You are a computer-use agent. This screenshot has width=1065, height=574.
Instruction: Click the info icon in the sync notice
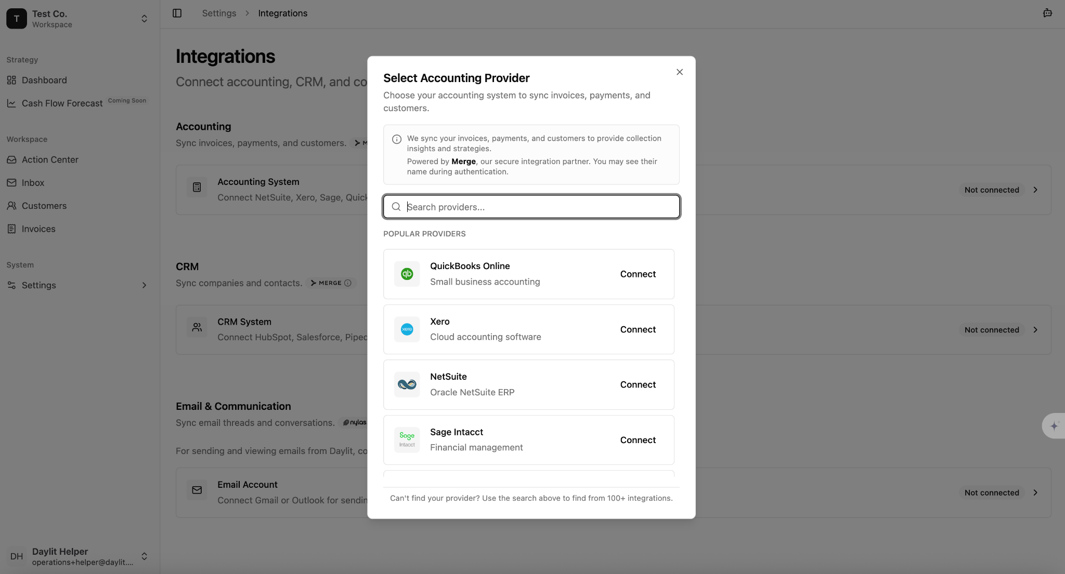coord(396,139)
